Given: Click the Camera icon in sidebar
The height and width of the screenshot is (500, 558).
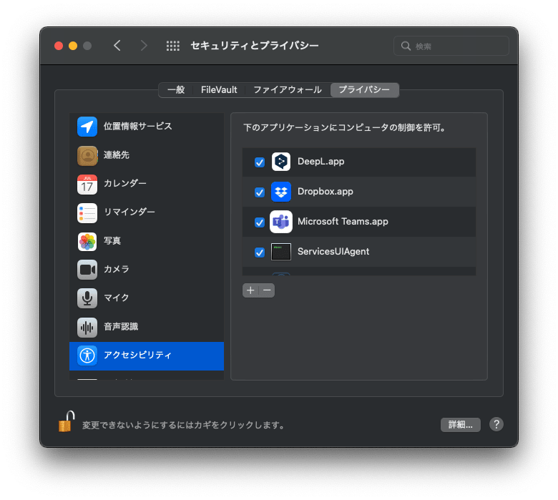Looking at the screenshot, I should tap(87, 270).
